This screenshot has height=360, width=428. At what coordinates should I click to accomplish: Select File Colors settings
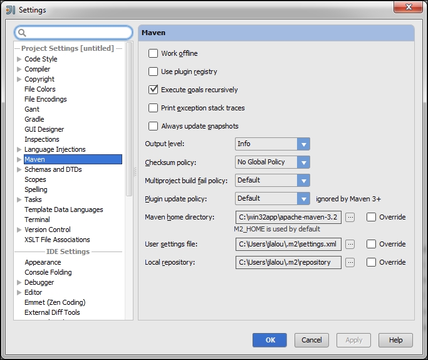pyautogui.click(x=40, y=89)
